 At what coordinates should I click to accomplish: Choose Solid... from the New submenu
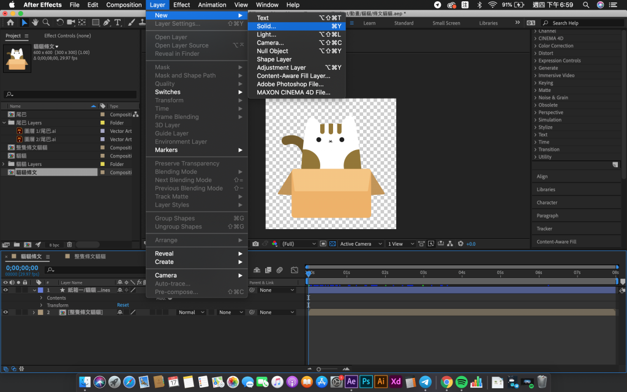pos(266,26)
